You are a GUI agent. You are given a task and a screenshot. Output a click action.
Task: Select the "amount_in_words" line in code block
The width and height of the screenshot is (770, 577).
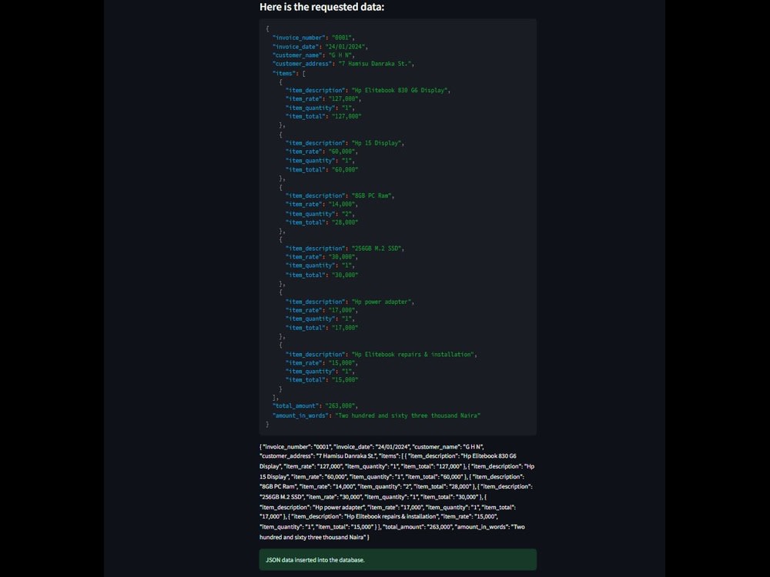[x=377, y=415]
